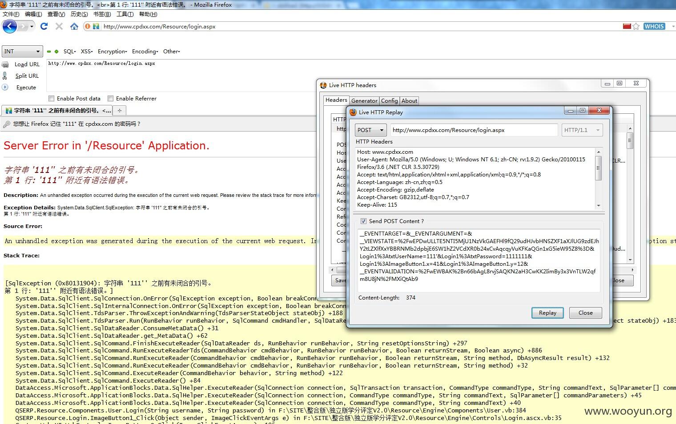Open the 书签(B) menu

(102, 14)
